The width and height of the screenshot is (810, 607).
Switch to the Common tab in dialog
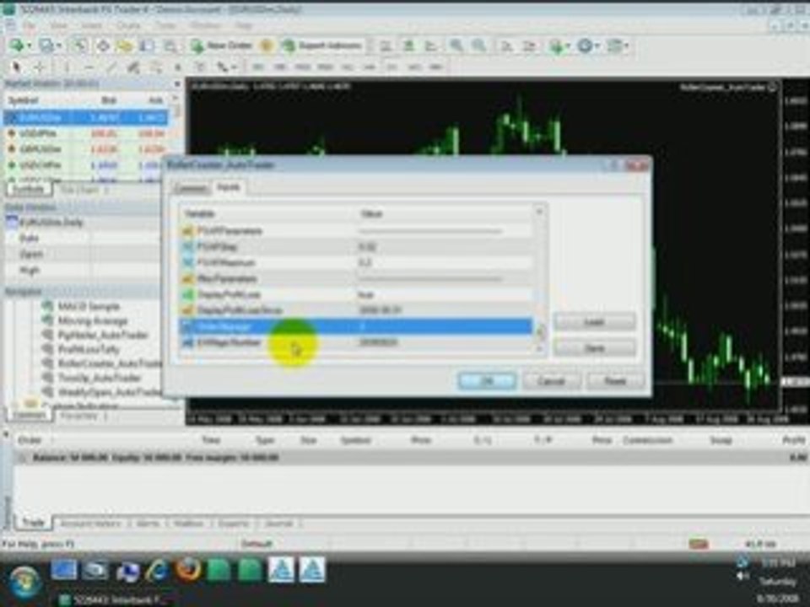(x=191, y=188)
